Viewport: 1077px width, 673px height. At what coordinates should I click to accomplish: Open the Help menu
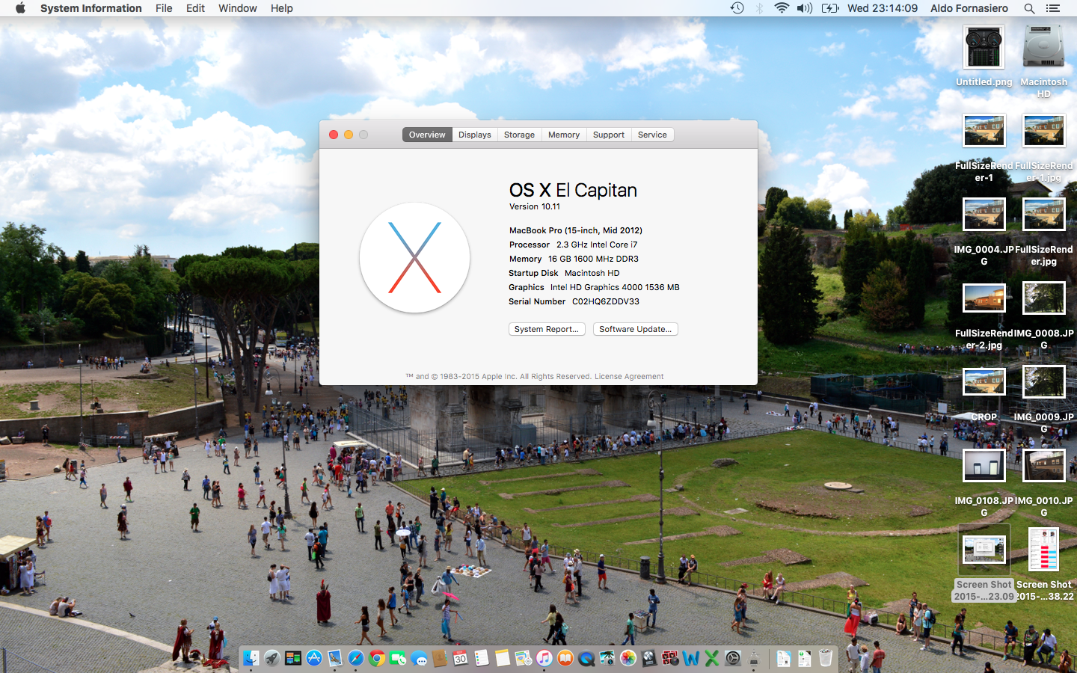[x=282, y=8]
